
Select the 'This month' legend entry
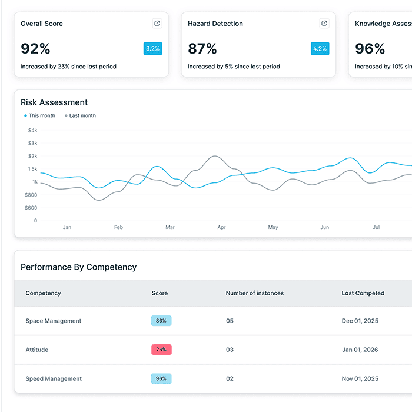(39, 115)
